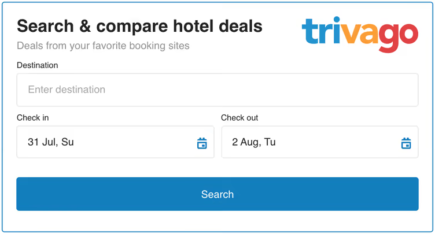Click the red 'go' letters of logo
Image resolution: width=435 pixels, height=234 pixels.
point(399,37)
